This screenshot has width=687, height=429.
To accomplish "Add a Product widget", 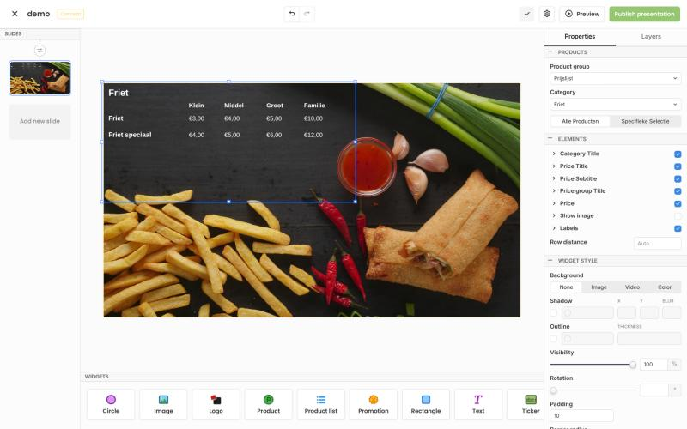I will pos(268,404).
